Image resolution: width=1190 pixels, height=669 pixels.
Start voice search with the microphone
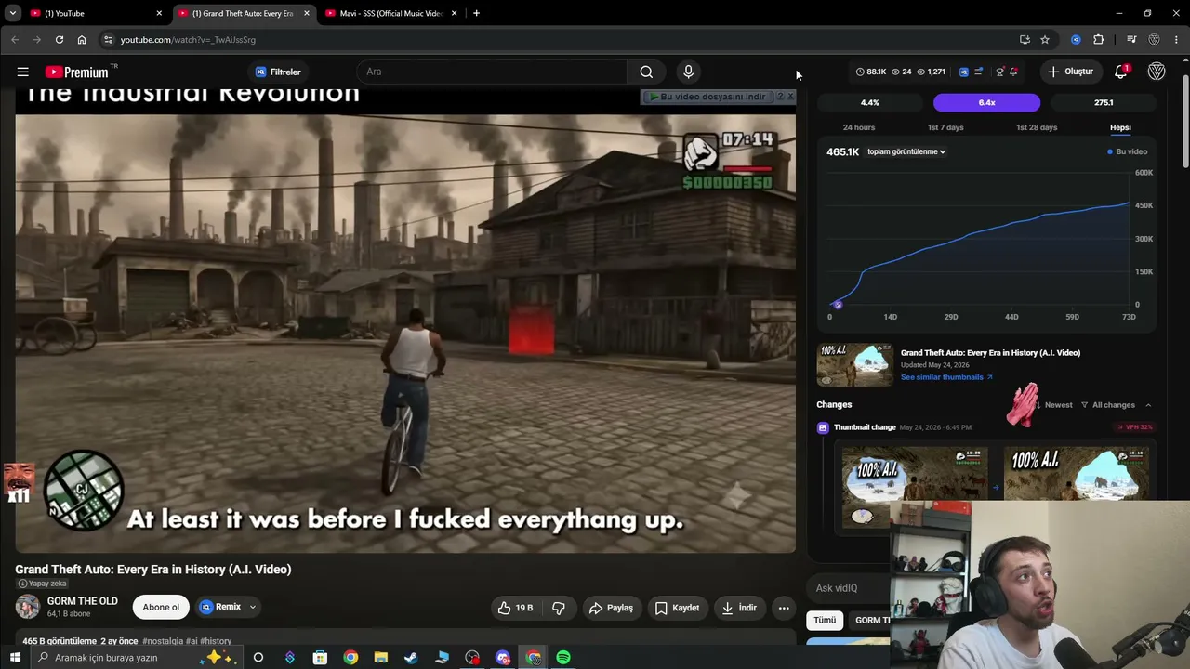coord(688,72)
